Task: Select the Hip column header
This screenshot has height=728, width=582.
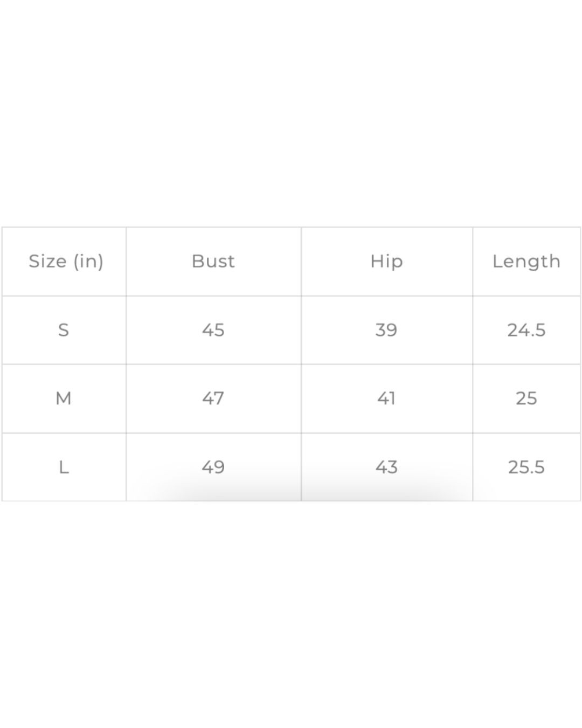Action: 386,262
